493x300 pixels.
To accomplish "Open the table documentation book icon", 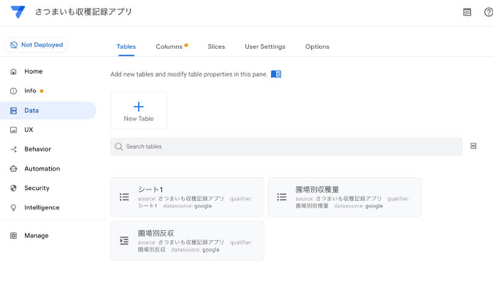I will pyautogui.click(x=276, y=74).
